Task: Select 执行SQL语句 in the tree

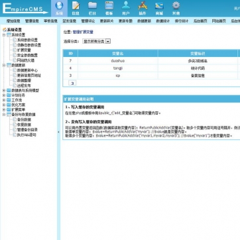Action: pyautogui.click(x=27, y=135)
